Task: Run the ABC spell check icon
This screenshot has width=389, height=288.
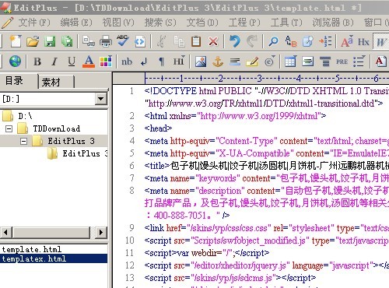Action: point(123,40)
